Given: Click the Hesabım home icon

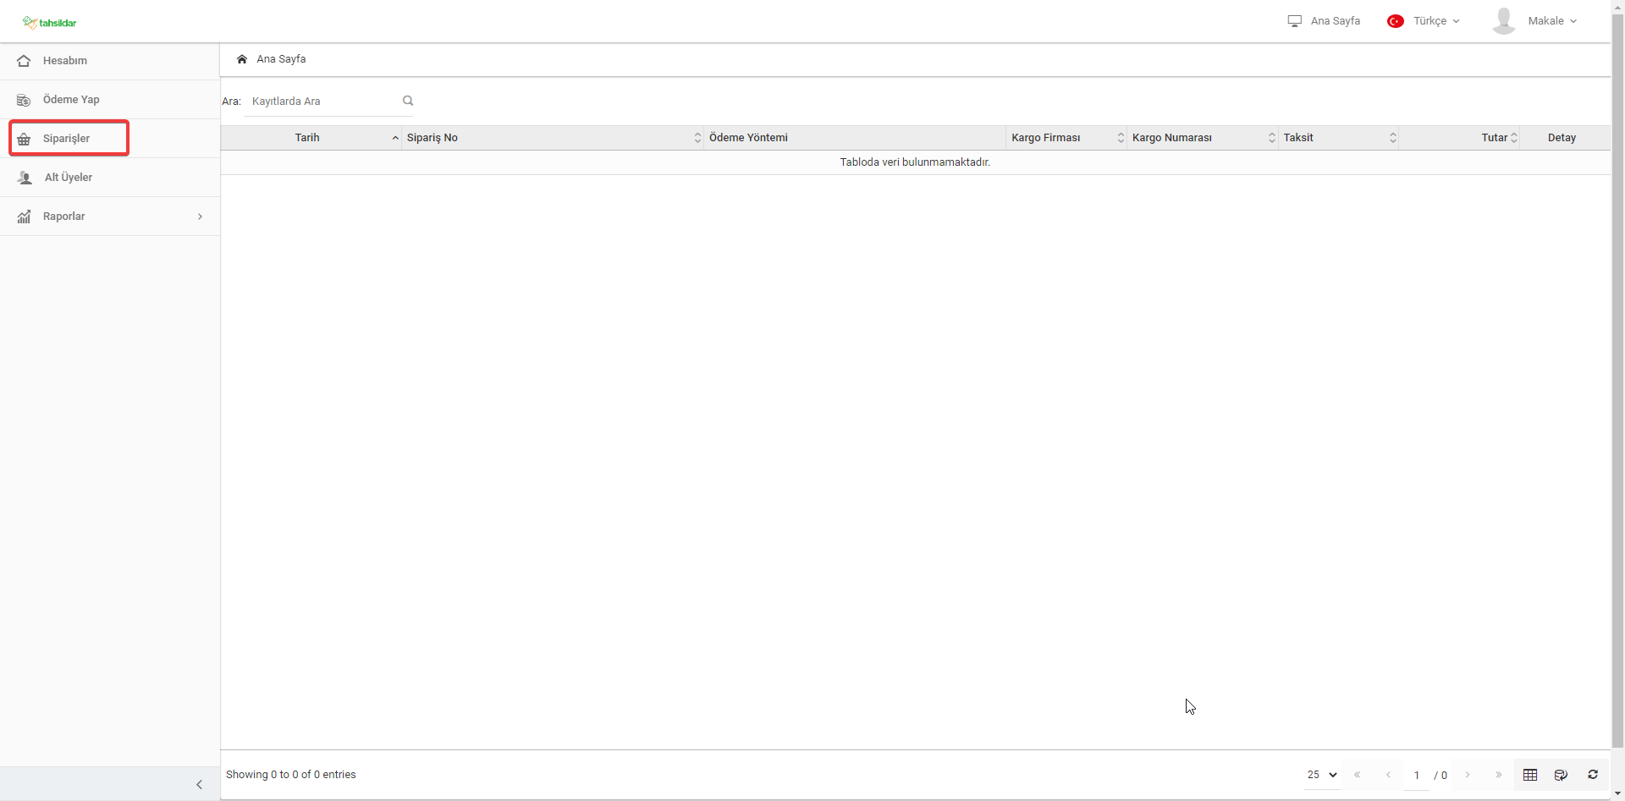Looking at the screenshot, I should tap(24, 61).
